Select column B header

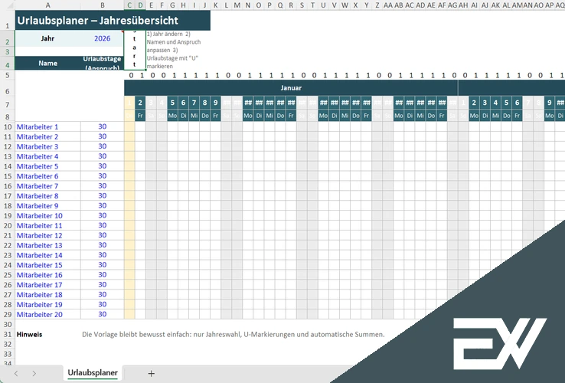(102, 5)
